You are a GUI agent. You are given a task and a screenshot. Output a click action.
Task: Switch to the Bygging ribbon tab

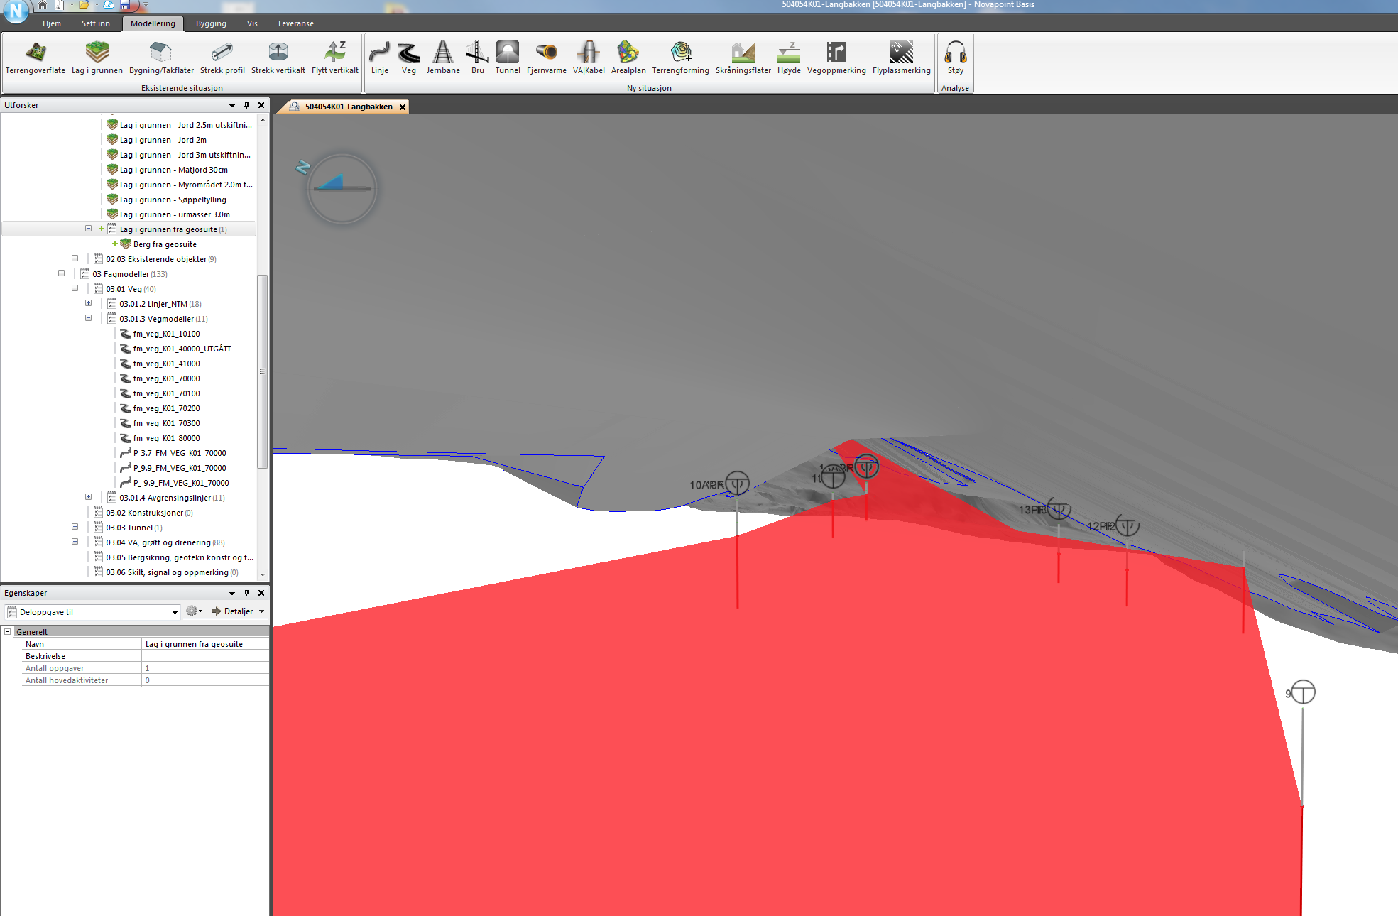[x=211, y=23]
